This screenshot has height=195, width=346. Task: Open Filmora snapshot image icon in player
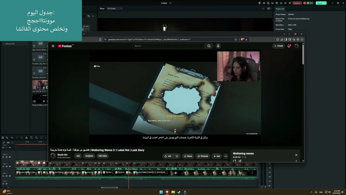(269, 8)
